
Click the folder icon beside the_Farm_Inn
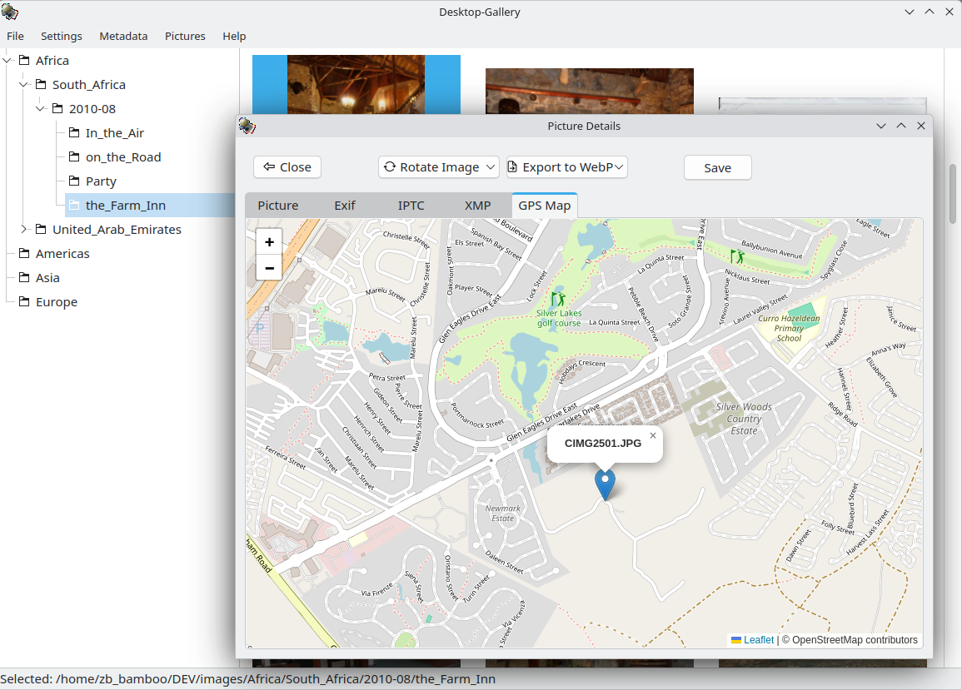coord(76,205)
